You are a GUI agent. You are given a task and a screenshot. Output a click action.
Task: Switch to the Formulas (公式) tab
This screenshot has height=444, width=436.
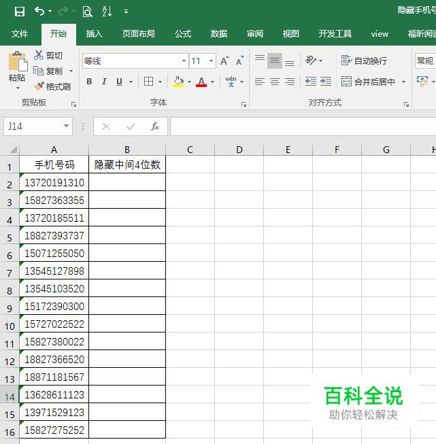tap(183, 34)
